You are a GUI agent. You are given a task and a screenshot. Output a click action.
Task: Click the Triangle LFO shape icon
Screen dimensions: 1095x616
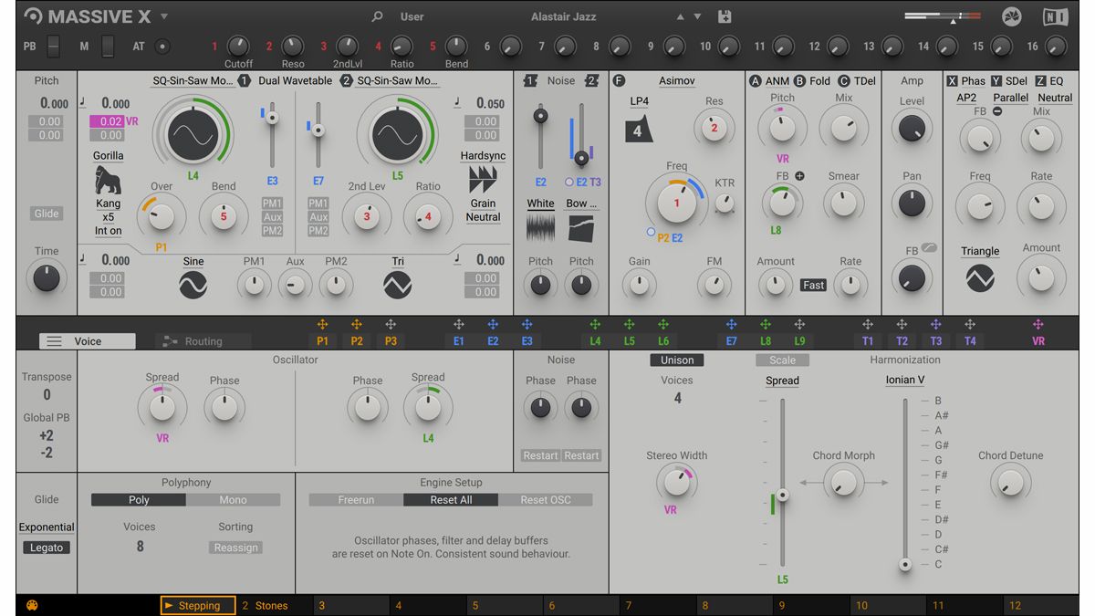tap(980, 277)
